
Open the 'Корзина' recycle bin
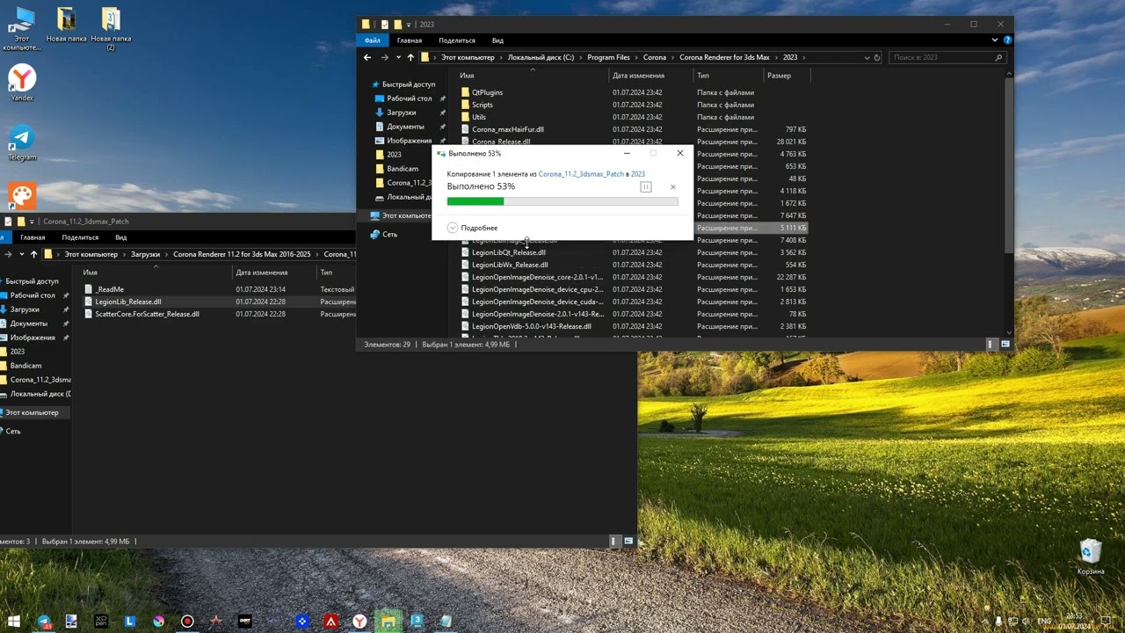pos(1091,557)
